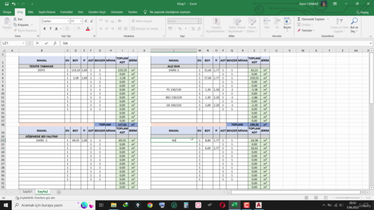374x210 pixels.
Task: Cancel formula entry with X icon
Action: (x=37, y=43)
